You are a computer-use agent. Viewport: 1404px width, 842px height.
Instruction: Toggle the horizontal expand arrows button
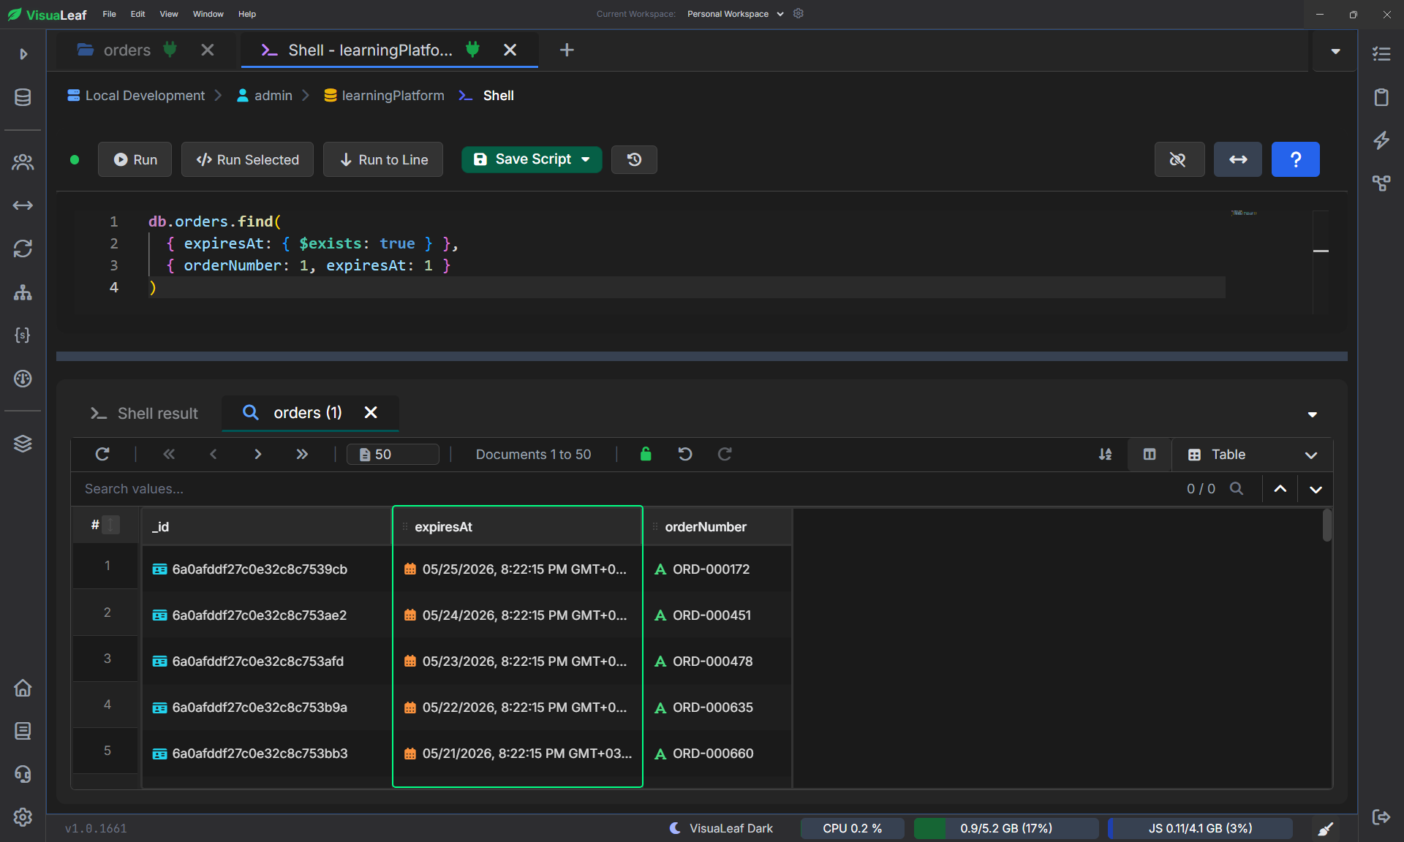[1237, 159]
